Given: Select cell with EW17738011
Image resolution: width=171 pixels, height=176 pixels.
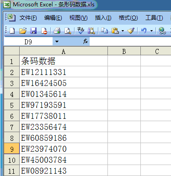Looking at the screenshot, I should [64, 116].
